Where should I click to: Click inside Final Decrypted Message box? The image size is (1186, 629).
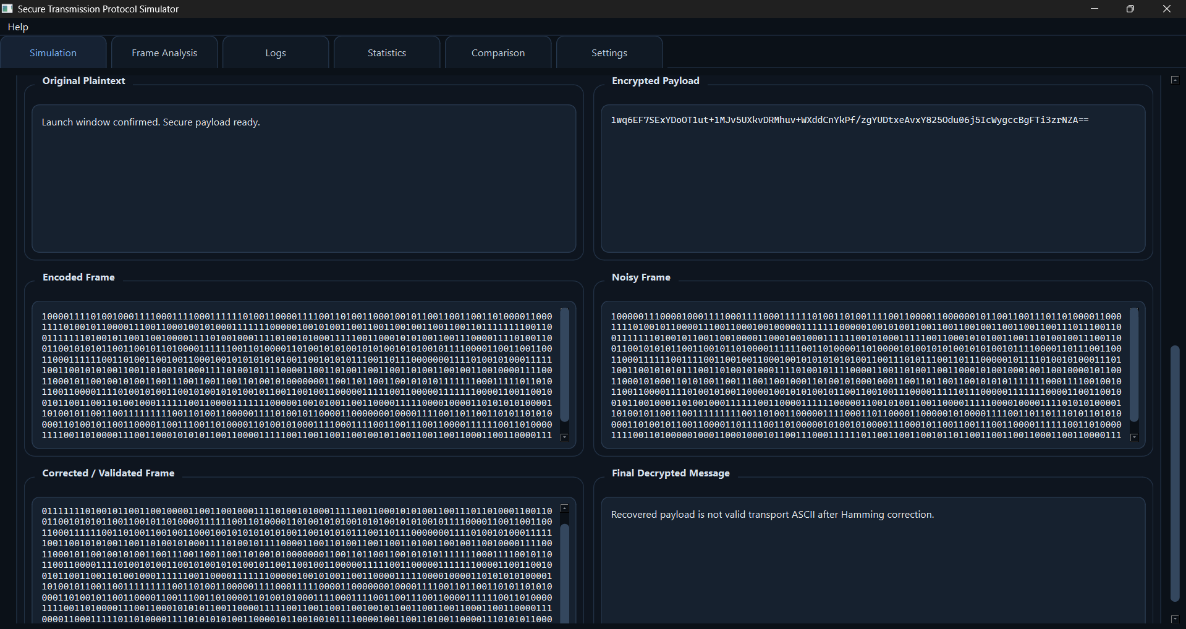tap(873, 561)
